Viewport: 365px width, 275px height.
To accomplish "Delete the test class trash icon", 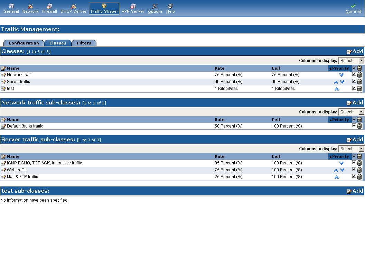I will pyautogui.click(x=359, y=89).
